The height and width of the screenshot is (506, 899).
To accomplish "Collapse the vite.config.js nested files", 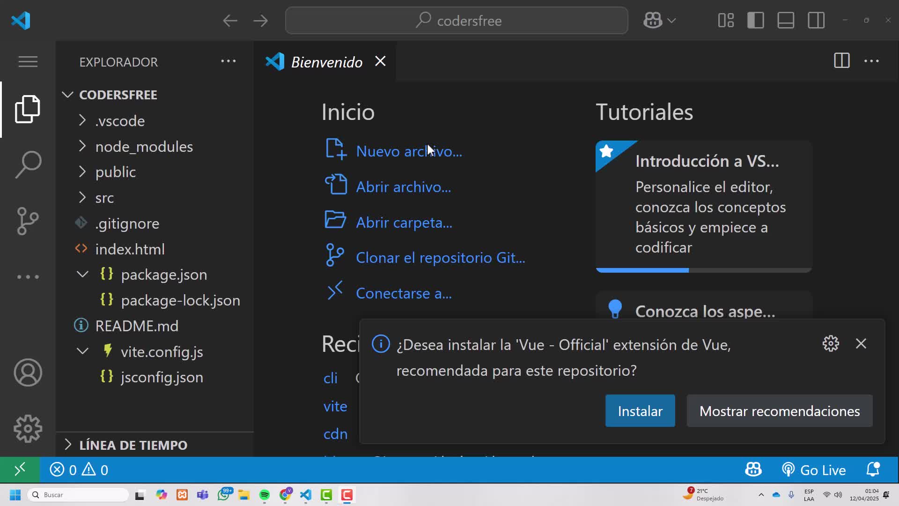I will [82, 351].
